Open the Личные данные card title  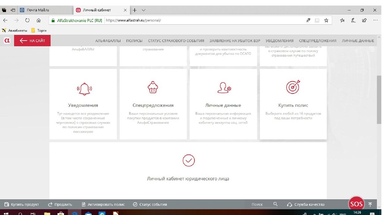223,105
